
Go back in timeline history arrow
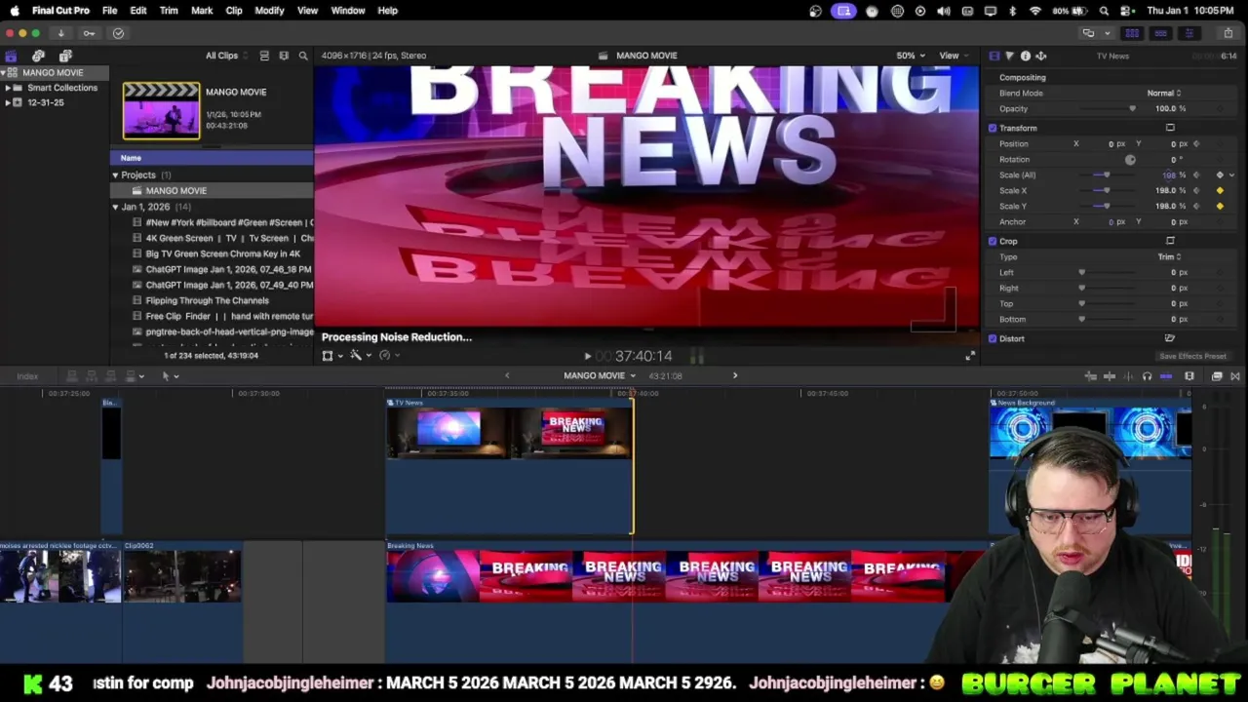coord(507,376)
